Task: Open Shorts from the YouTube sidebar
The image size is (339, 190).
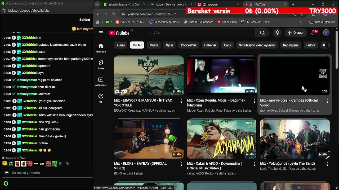Action: (x=101, y=65)
